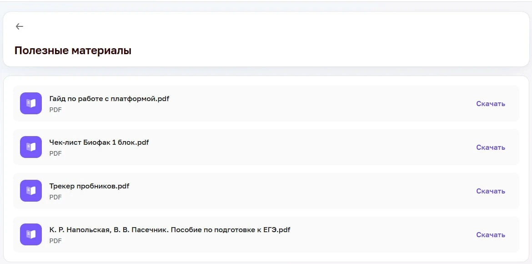Click the book icon for Гайд по работе с платформой
Viewport: 532px width, 264px height.
(31, 103)
